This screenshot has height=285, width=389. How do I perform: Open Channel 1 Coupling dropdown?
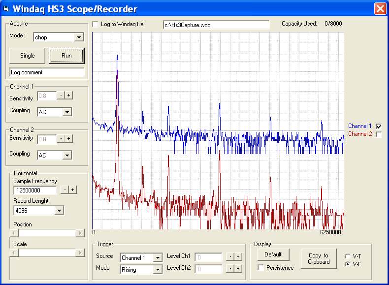click(x=67, y=112)
